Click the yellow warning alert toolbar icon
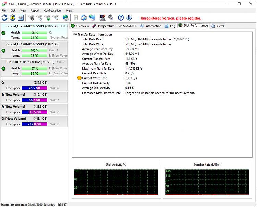Viewport: 257px width, 207px height. point(12,17)
